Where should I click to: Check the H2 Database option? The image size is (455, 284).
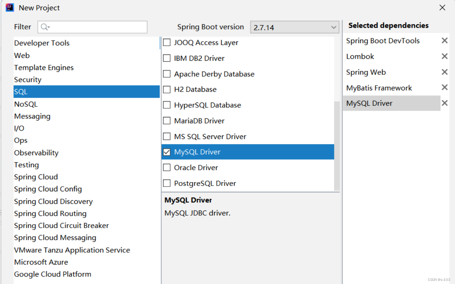point(167,89)
